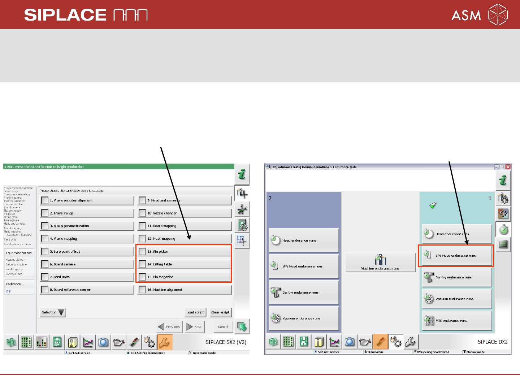Click the 'Whispering deactivated' status entry
520x390 pixels.
[433, 352]
